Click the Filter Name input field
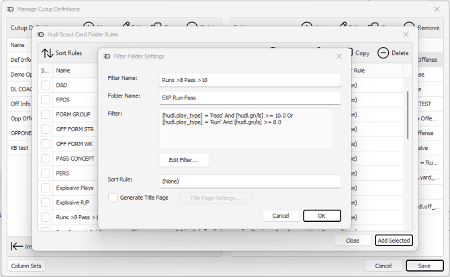450x277 pixels. [x=250, y=80]
